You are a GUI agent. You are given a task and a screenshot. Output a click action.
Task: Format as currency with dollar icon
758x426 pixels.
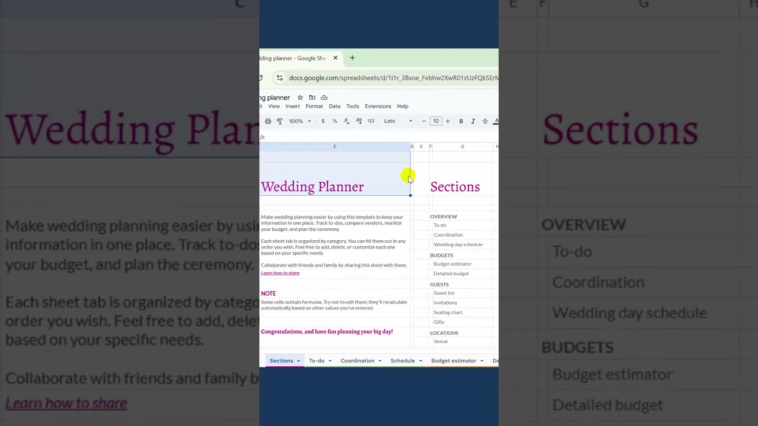pos(323,121)
